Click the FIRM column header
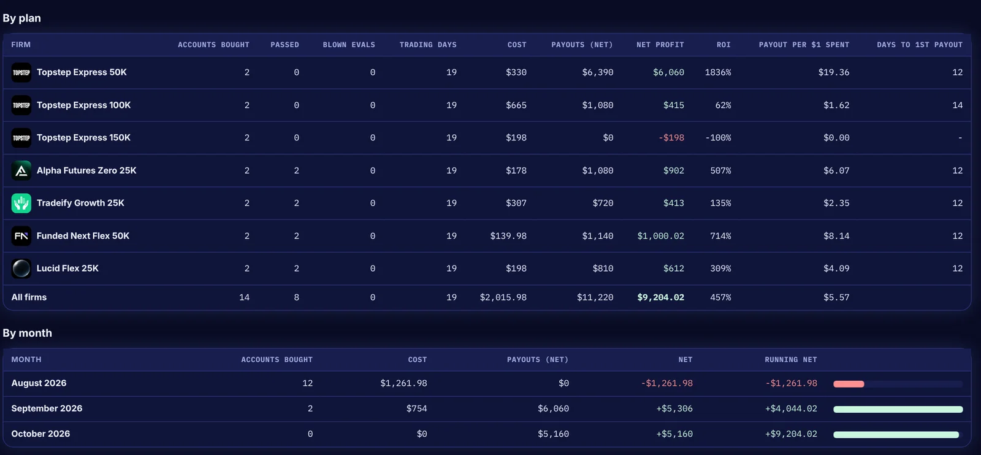This screenshot has height=455, width=981. 21,45
